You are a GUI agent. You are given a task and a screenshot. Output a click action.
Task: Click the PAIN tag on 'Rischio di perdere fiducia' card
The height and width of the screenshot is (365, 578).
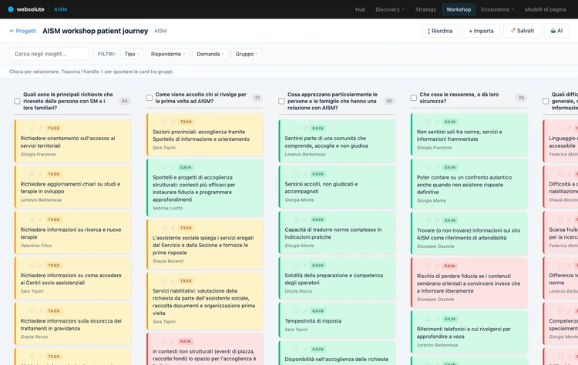tap(450, 266)
